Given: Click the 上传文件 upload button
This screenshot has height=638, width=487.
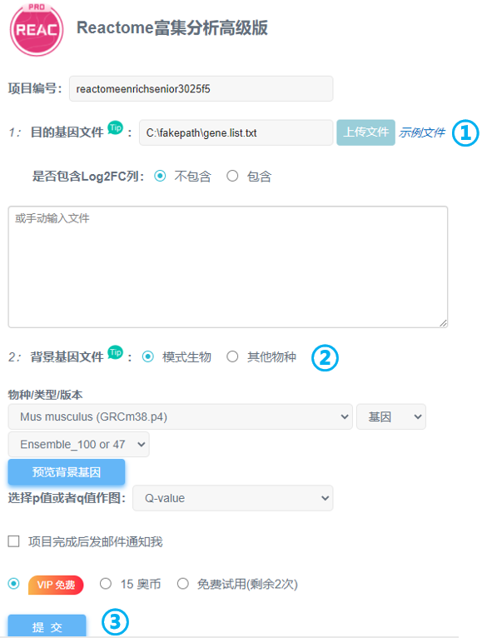Looking at the screenshot, I should coord(365,132).
